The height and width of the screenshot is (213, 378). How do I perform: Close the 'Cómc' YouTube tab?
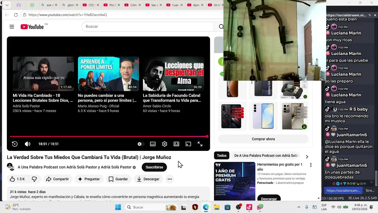(x=140, y=5)
